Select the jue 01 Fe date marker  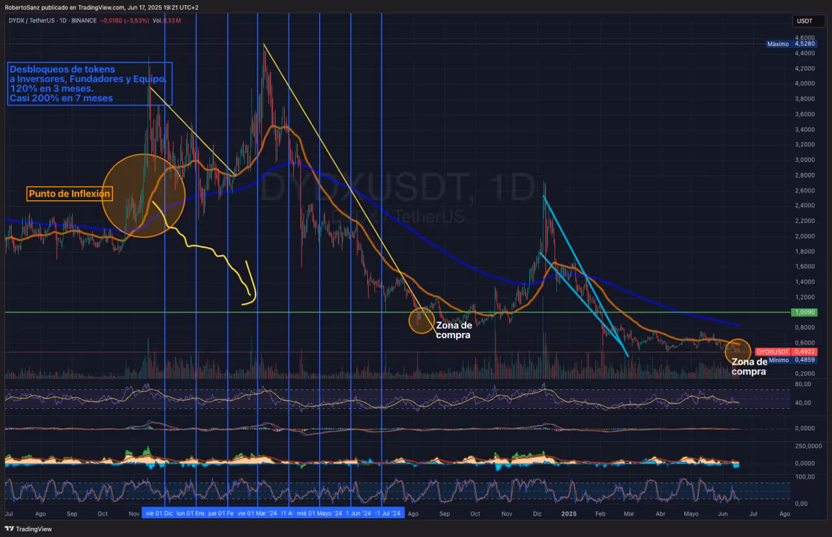(x=221, y=513)
